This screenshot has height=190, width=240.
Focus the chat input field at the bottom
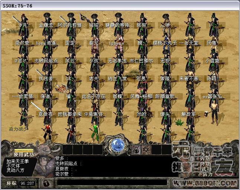pos(112,183)
